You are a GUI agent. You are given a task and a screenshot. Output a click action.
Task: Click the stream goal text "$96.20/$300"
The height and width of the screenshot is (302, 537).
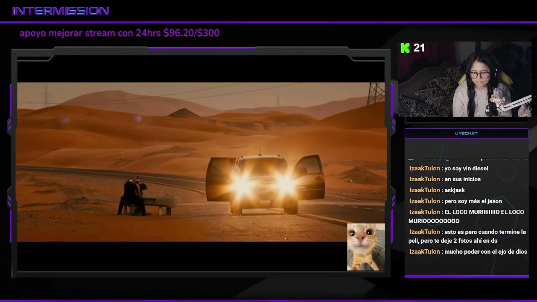(191, 33)
